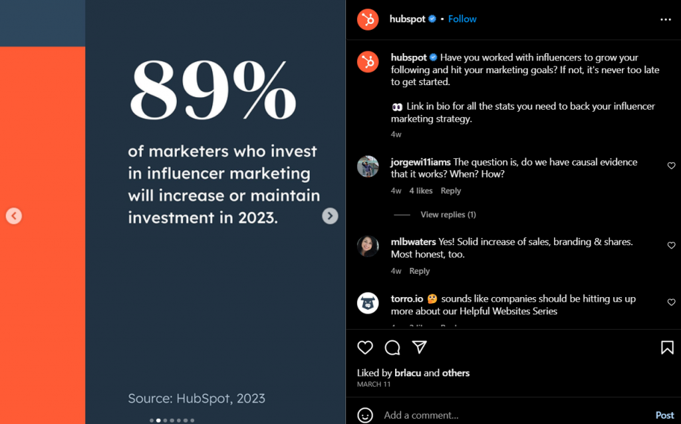Go back using the left carousel arrow

click(14, 216)
